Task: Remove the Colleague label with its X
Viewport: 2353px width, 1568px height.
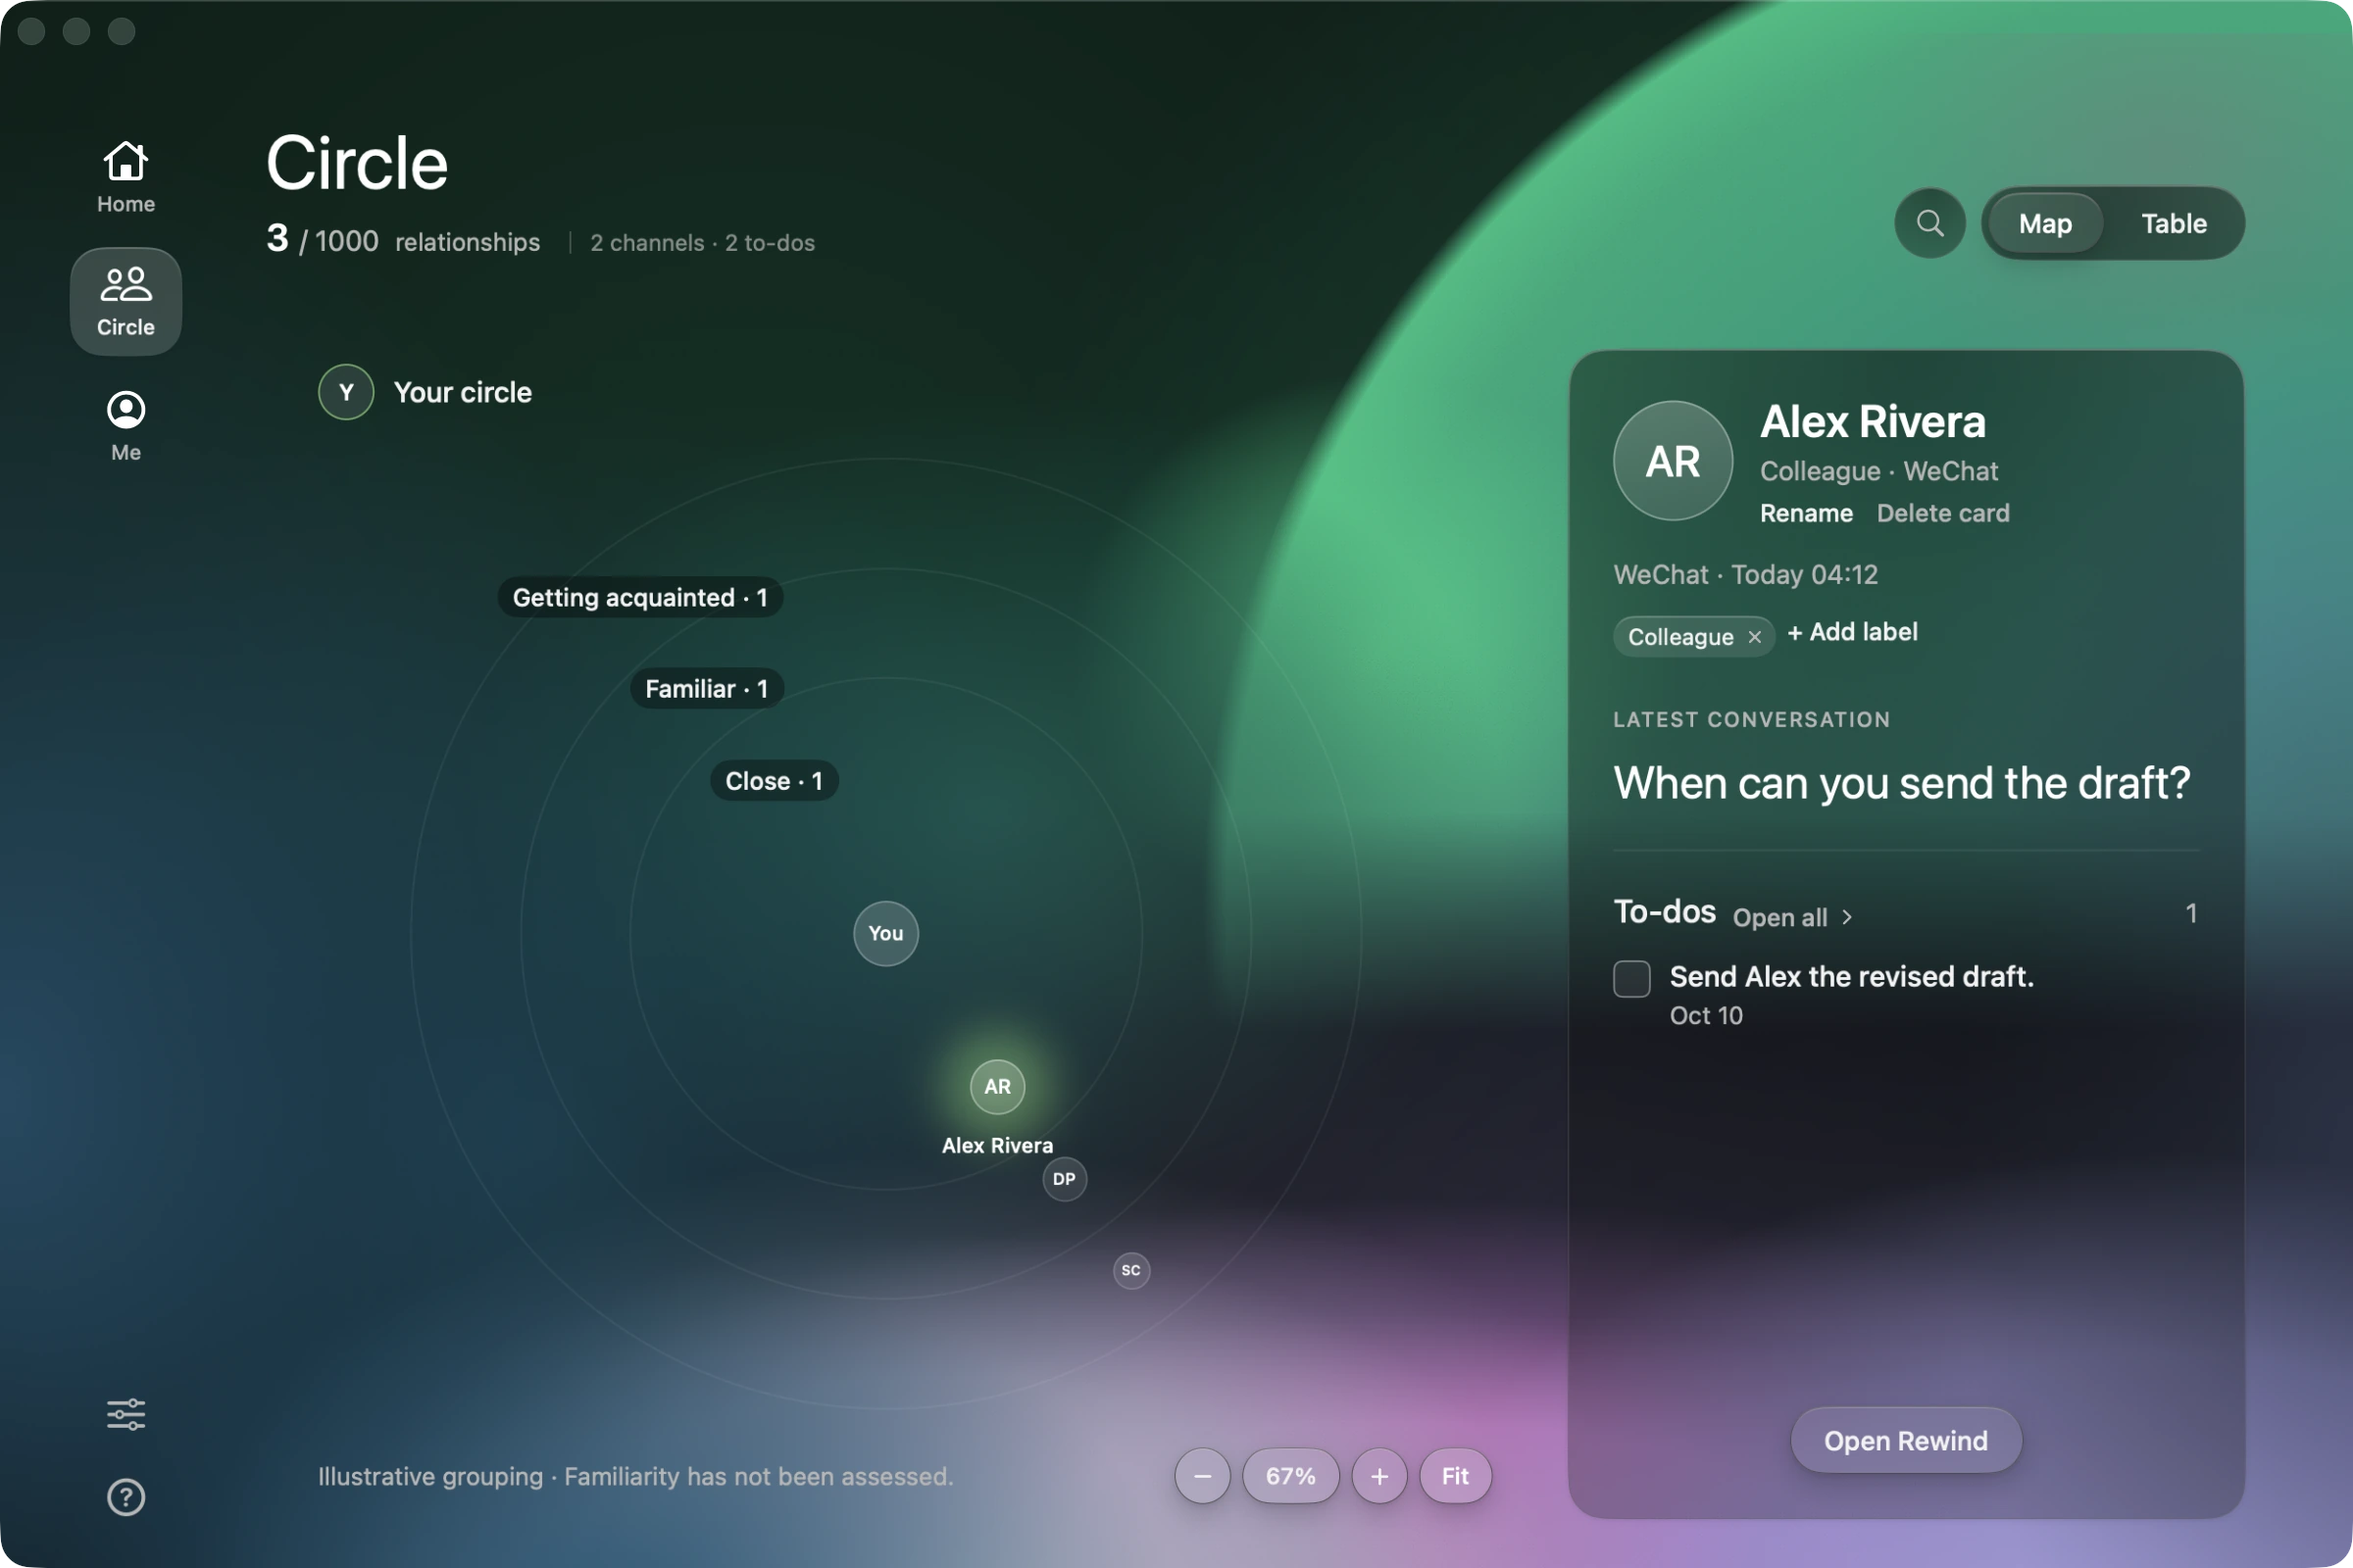Action: coord(1755,637)
